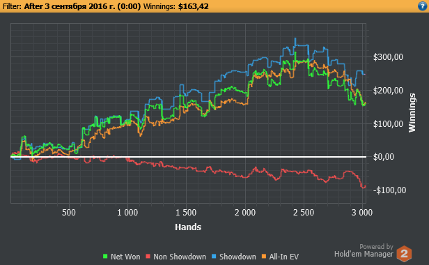Click the 2 000 x-axis label
429x265 pixels.
(x=245, y=213)
